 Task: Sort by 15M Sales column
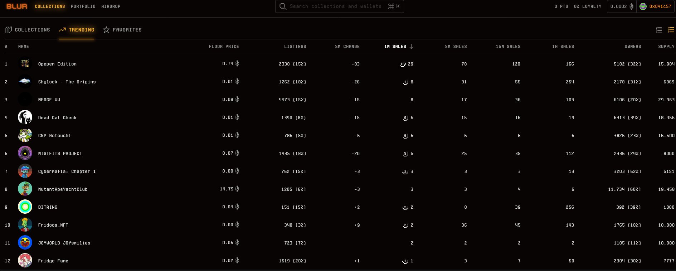point(508,47)
